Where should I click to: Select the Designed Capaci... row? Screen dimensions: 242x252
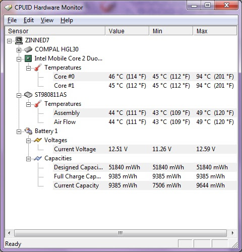tap(145, 167)
